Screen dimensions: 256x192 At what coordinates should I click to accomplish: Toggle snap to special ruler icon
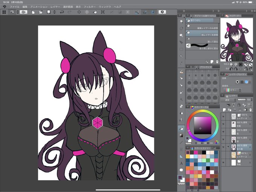coord(145,12)
